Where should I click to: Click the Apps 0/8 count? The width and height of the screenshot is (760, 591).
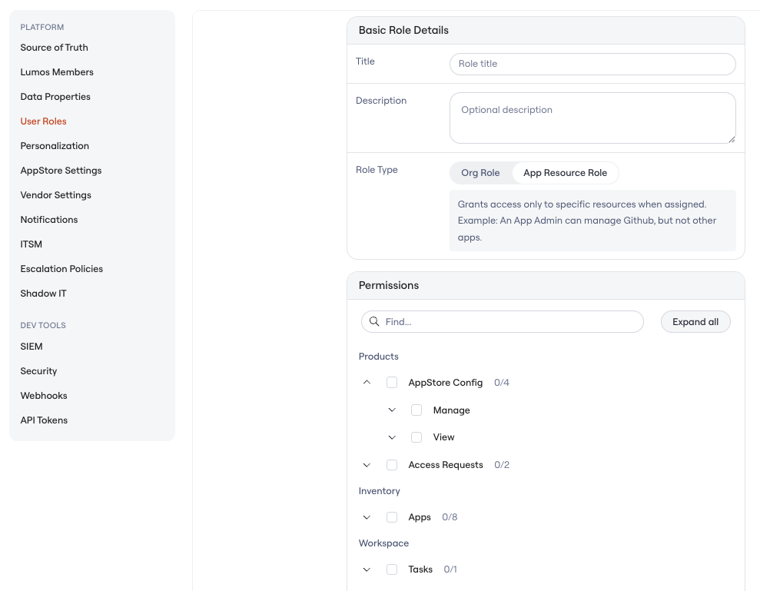(x=450, y=517)
